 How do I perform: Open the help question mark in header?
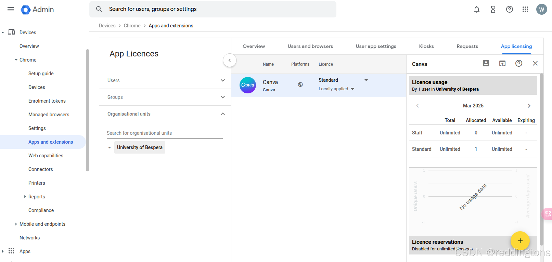pos(510,9)
